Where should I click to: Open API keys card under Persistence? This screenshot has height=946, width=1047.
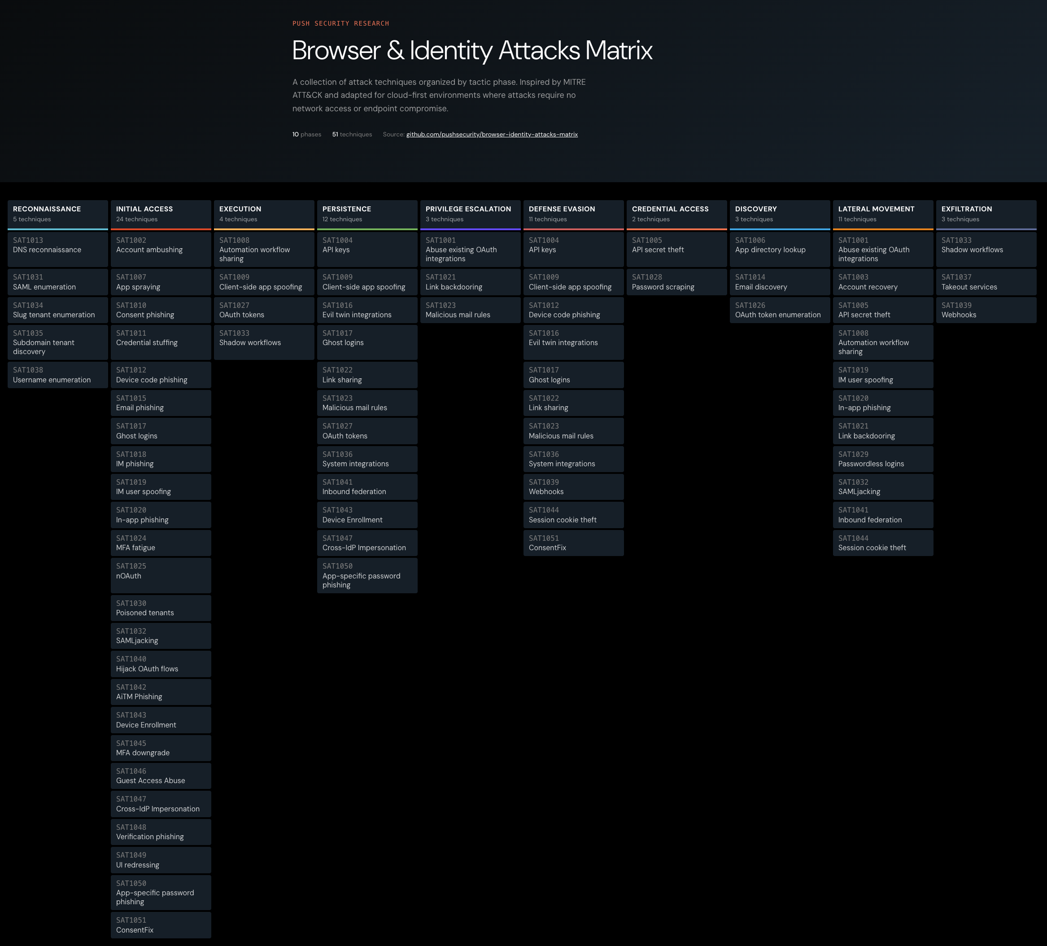coord(367,250)
